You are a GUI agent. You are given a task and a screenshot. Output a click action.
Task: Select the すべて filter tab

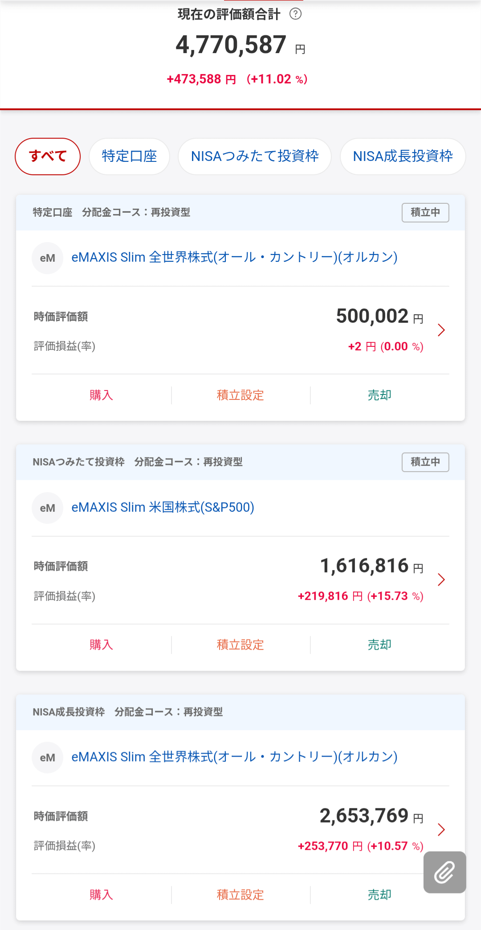pos(48,156)
